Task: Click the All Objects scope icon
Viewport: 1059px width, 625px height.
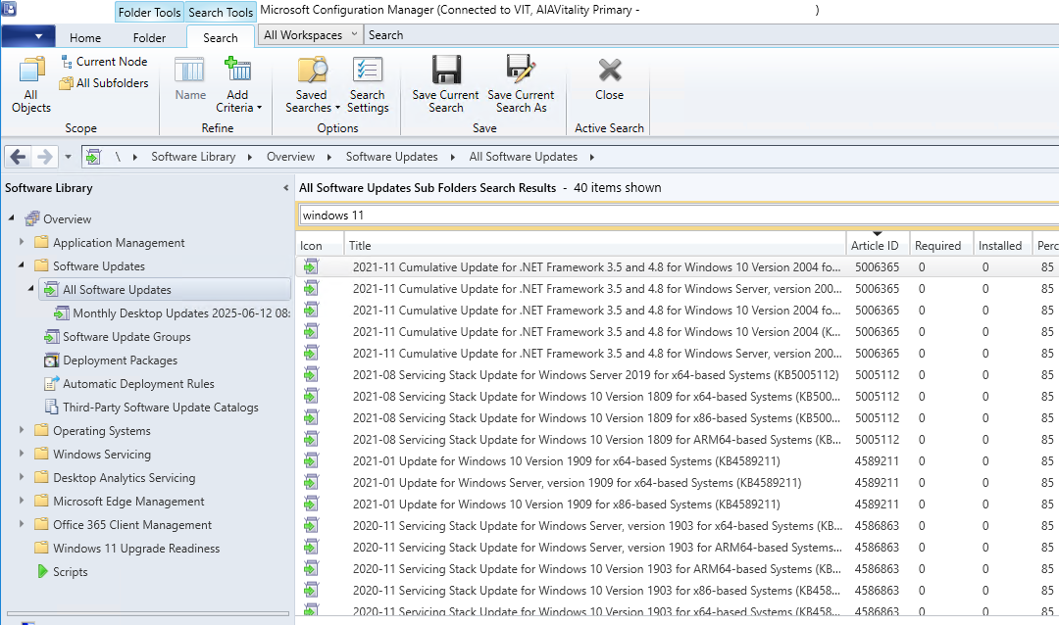Action: coord(31,84)
